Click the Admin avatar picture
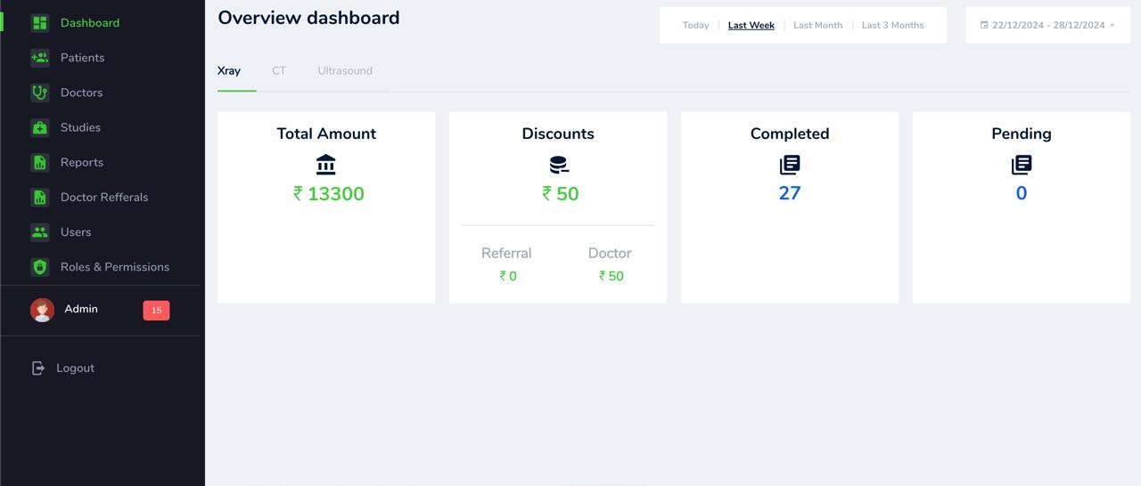The width and height of the screenshot is (1141, 486). click(42, 310)
